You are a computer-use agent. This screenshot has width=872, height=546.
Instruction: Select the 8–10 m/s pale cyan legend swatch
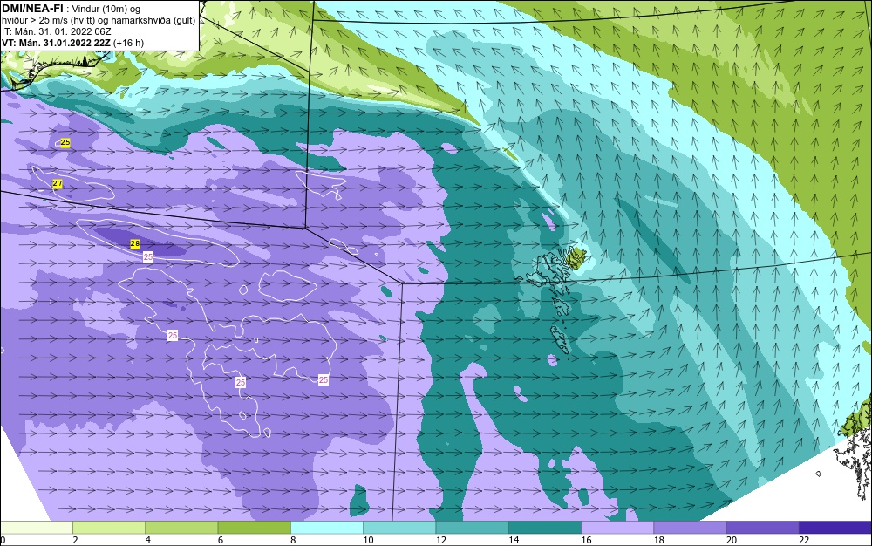327,528
